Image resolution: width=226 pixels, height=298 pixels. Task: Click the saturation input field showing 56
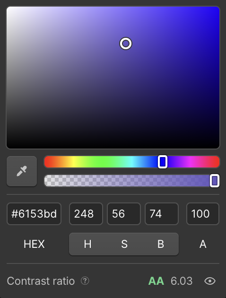[x=124, y=214]
